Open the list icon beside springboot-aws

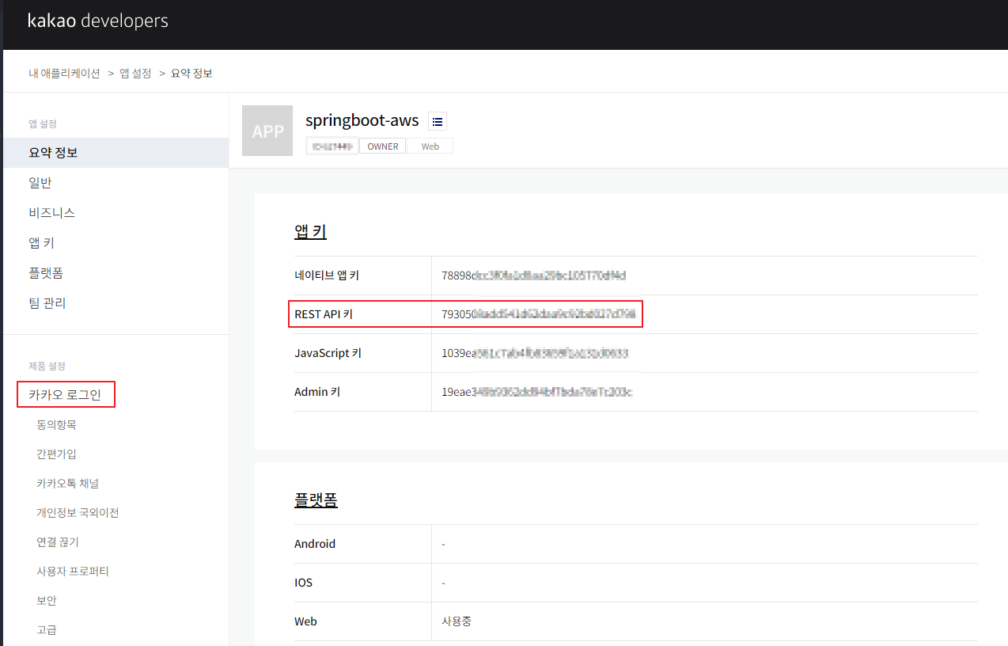[x=438, y=121]
